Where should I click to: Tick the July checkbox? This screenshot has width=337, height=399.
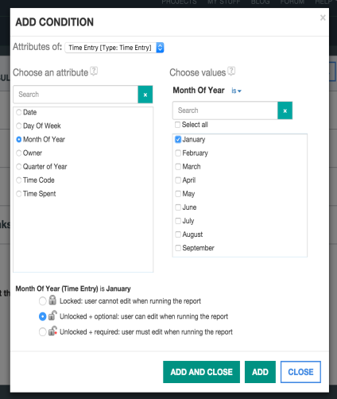point(178,221)
